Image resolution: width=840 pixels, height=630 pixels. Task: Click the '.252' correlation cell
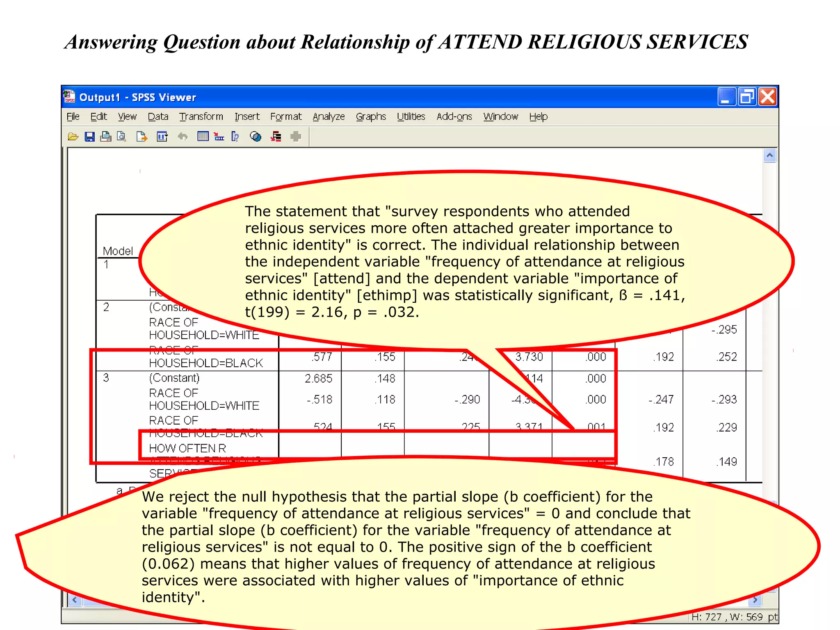coord(726,356)
